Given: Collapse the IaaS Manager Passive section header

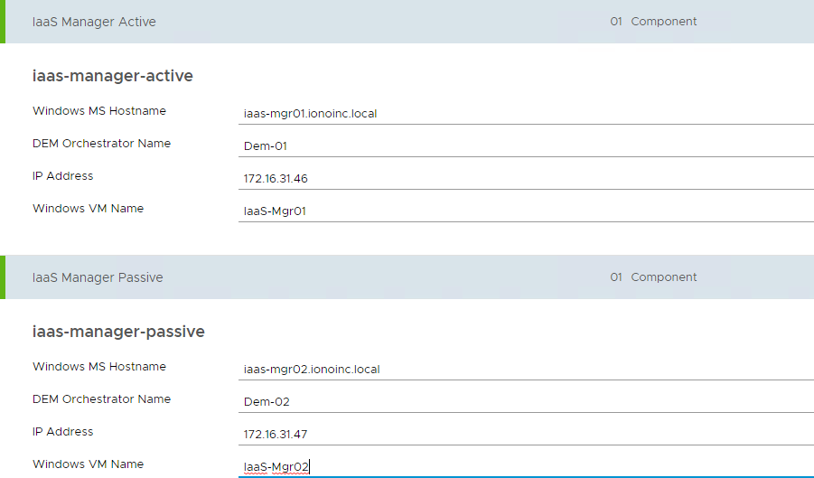Looking at the screenshot, I should tap(98, 277).
